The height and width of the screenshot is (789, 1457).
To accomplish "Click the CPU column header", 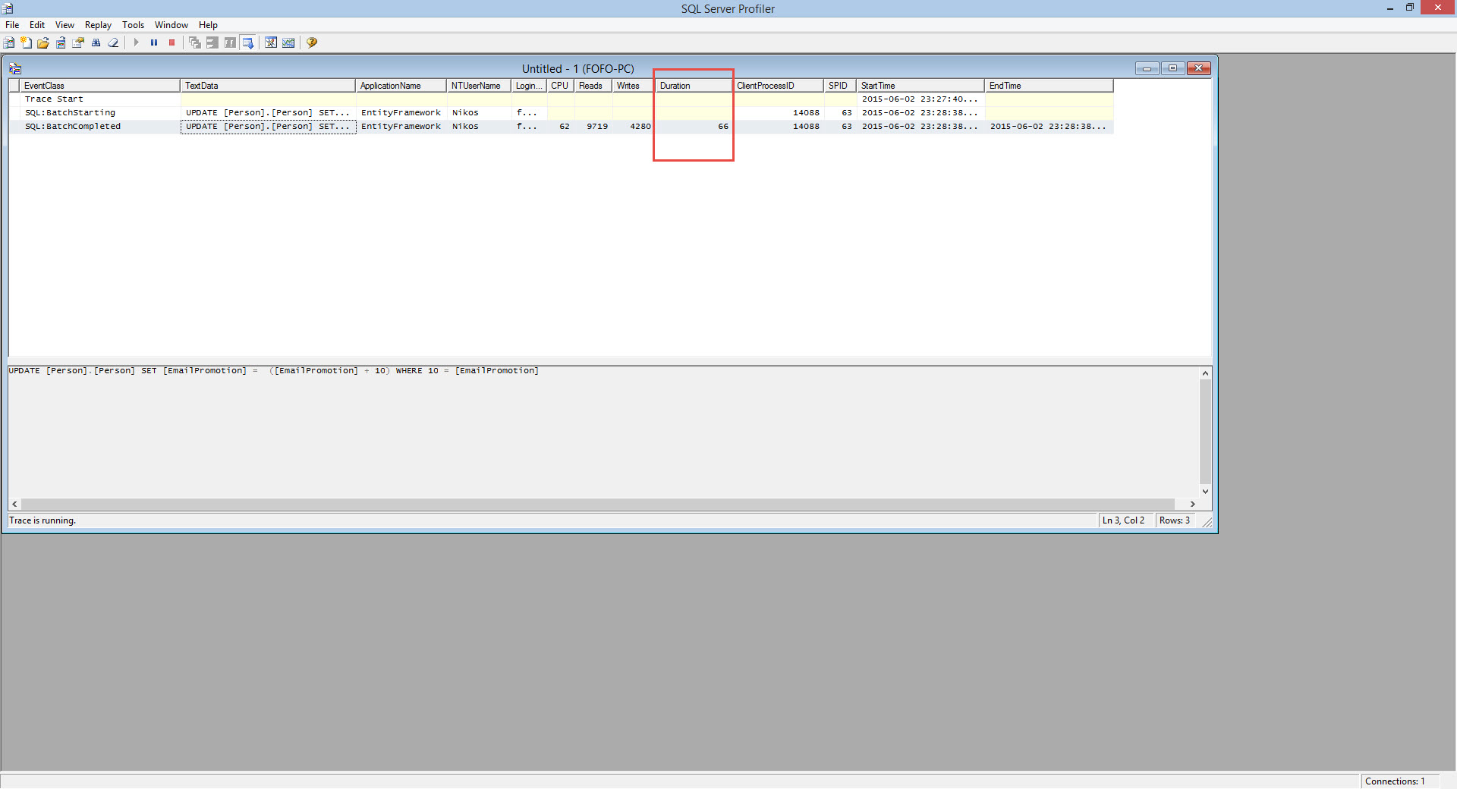I will pos(560,86).
